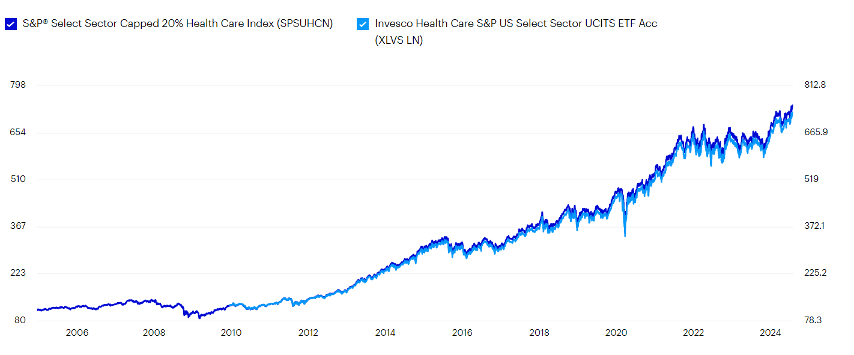The width and height of the screenshot is (854, 355).
Task: Select the 2006 year label on the x-axis
Action: tap(77, 333)
